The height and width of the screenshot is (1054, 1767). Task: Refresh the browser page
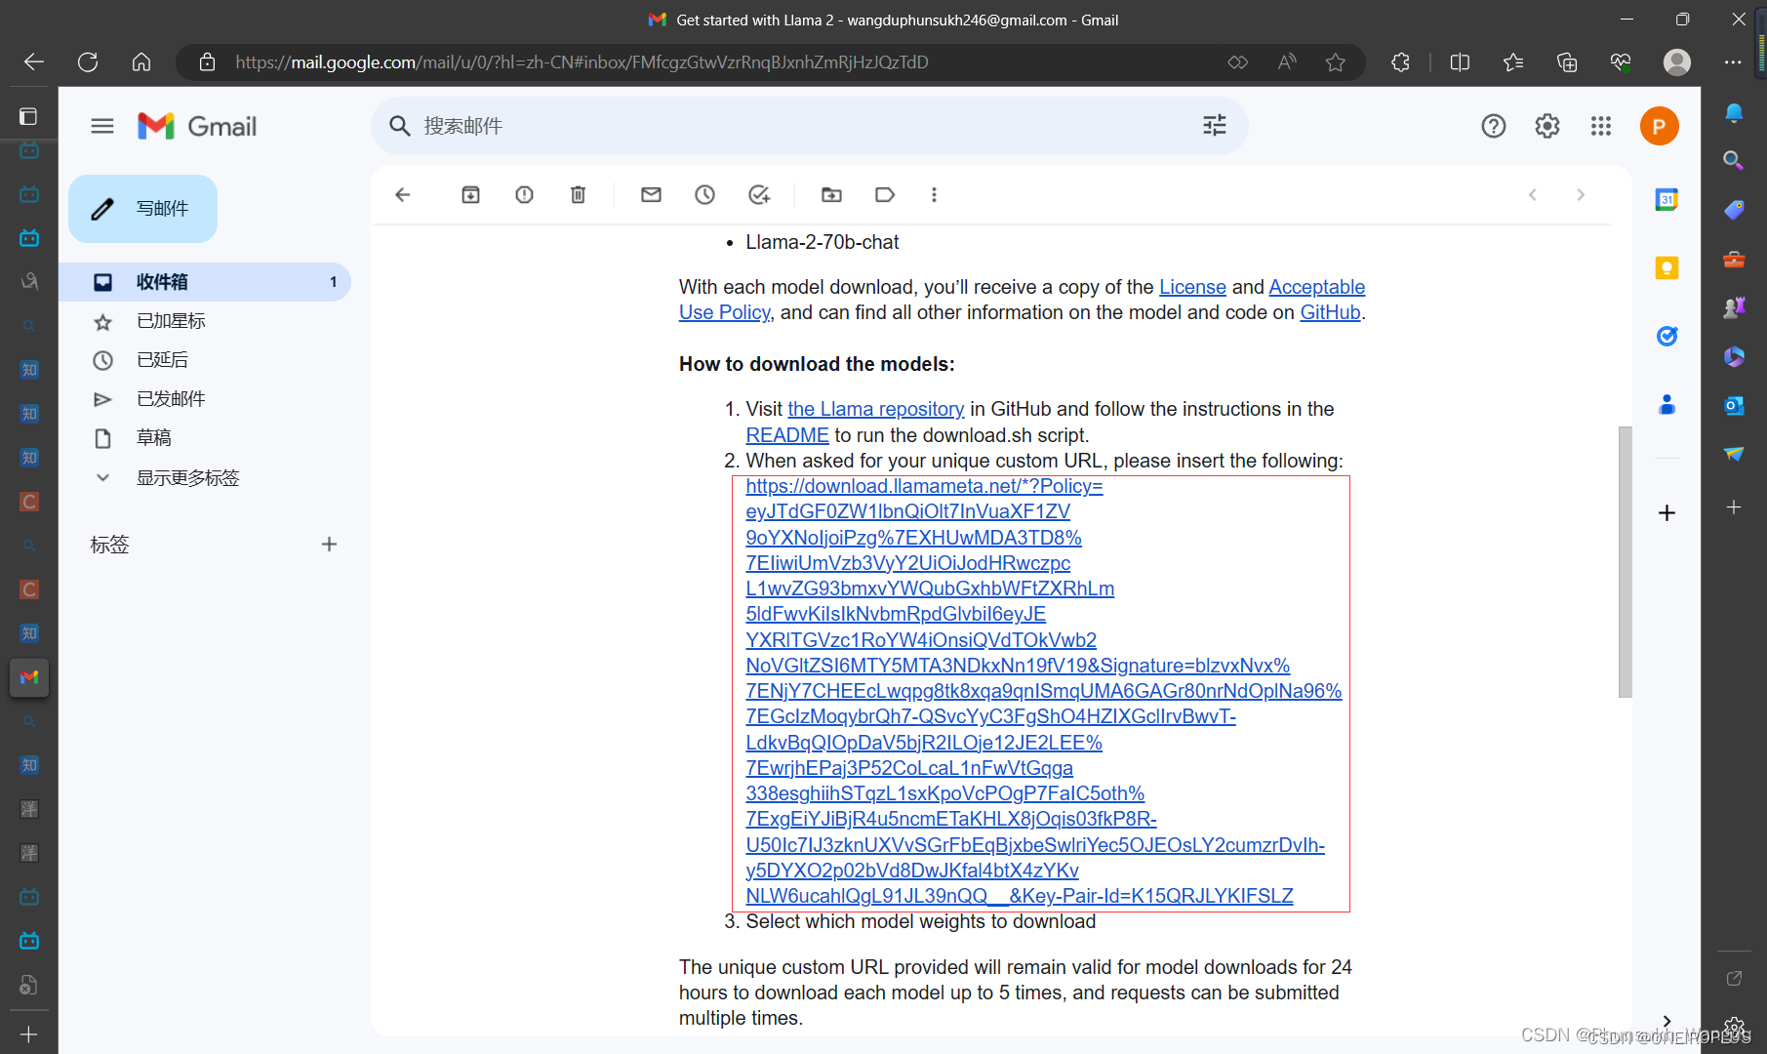coord(88,62)
